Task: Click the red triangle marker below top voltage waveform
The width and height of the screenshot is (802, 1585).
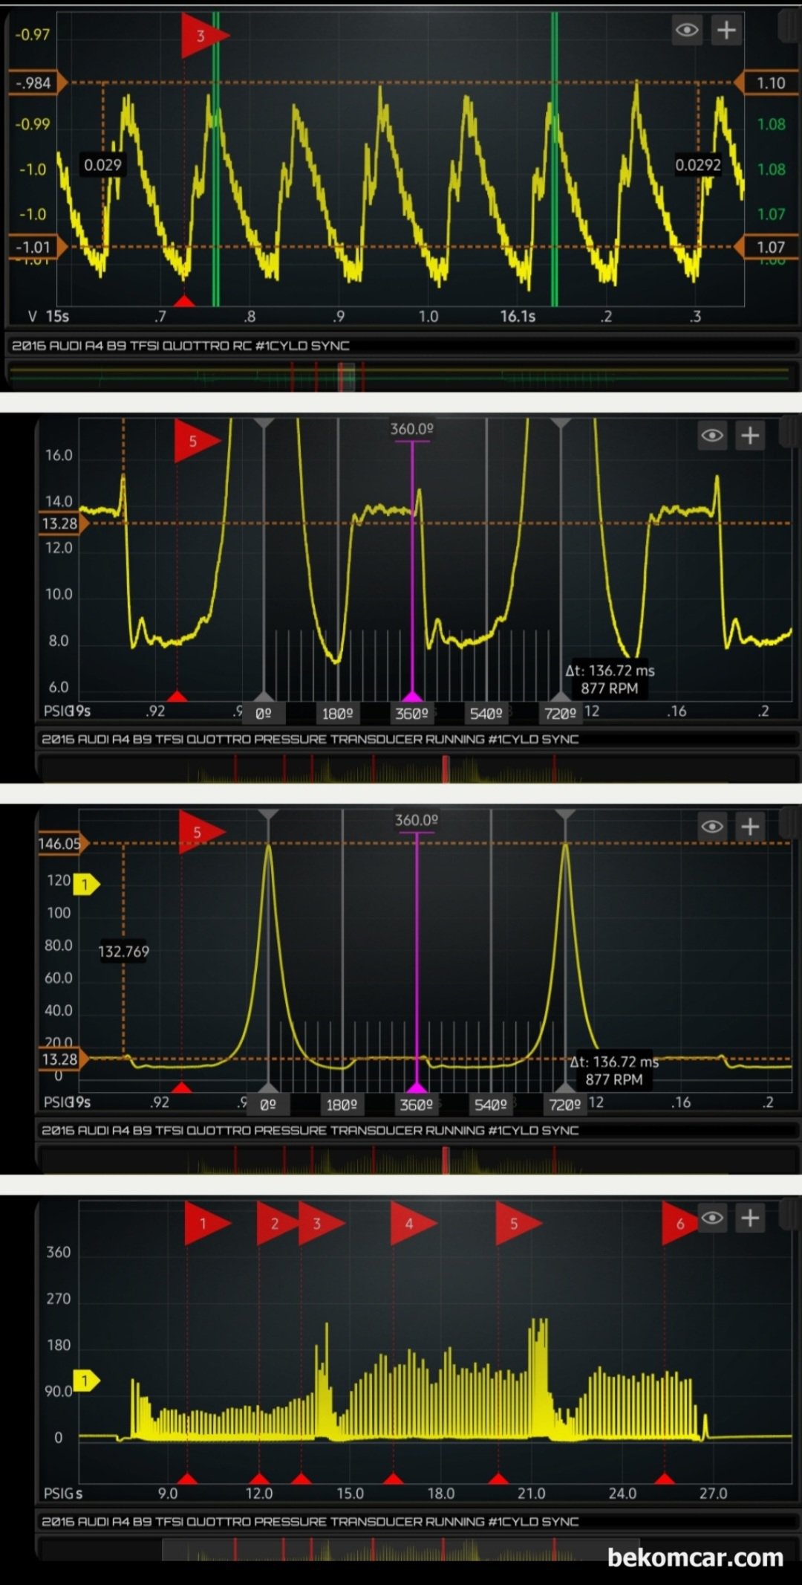Action: pos(183,300)
